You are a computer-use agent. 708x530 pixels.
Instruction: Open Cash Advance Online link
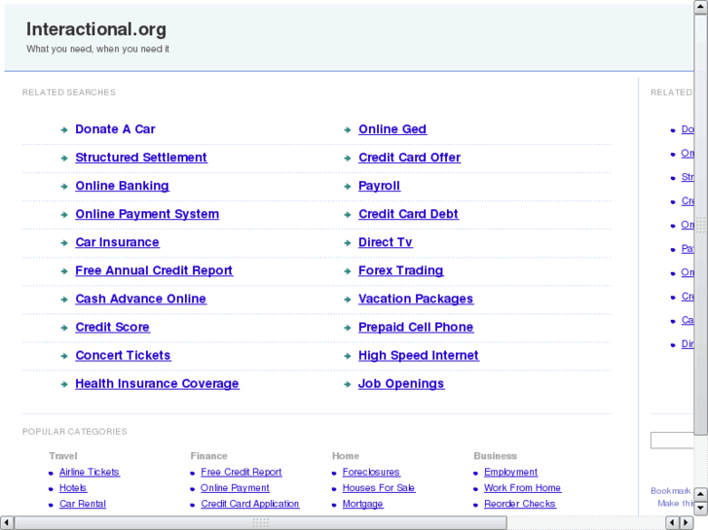click(141, 300)
